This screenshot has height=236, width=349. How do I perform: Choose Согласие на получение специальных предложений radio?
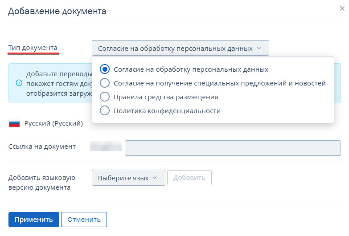(105, 83)
